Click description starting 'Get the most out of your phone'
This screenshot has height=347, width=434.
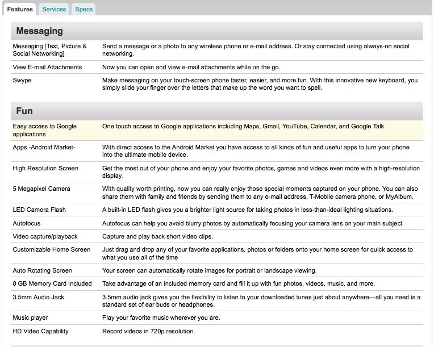(261, 172)
